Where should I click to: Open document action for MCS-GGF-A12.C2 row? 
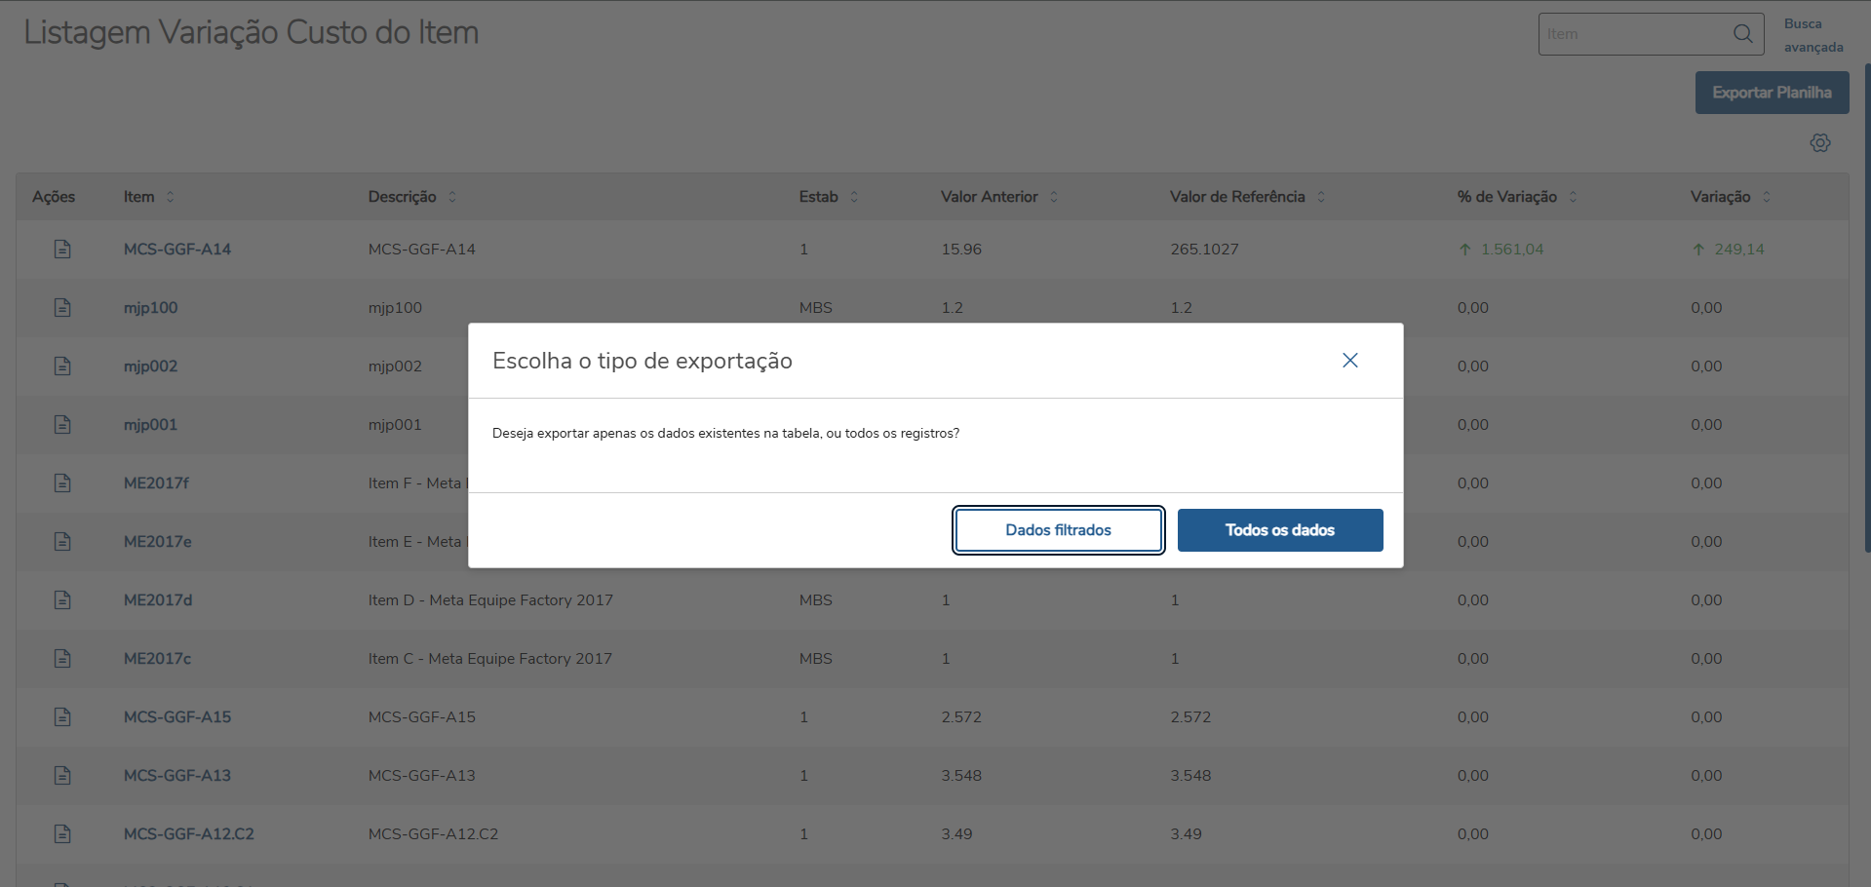tap(62, 834)
